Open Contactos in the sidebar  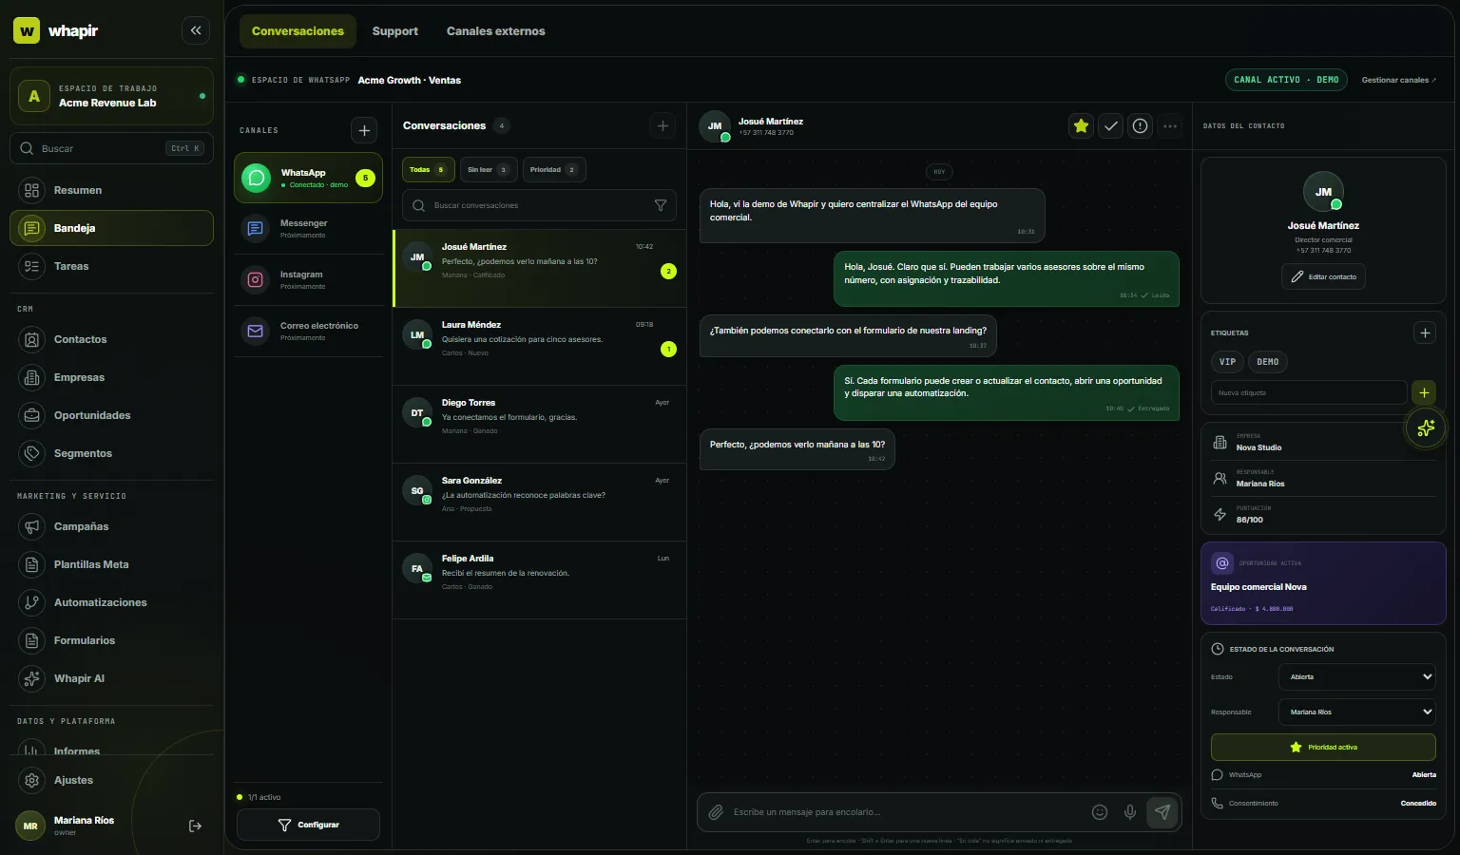coord(112,339)
